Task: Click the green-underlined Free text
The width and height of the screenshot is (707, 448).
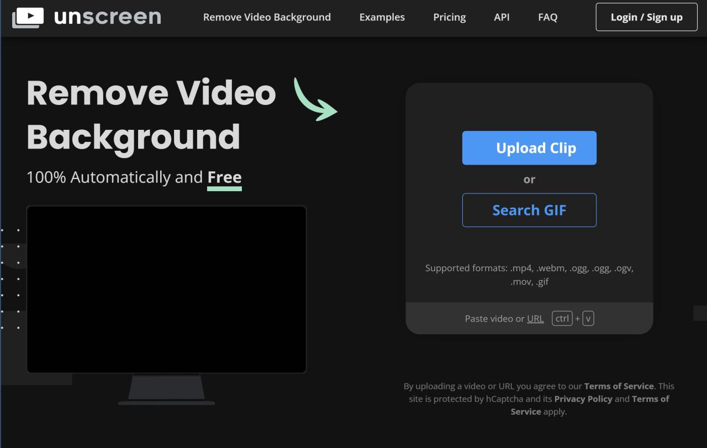Action: 224,177
